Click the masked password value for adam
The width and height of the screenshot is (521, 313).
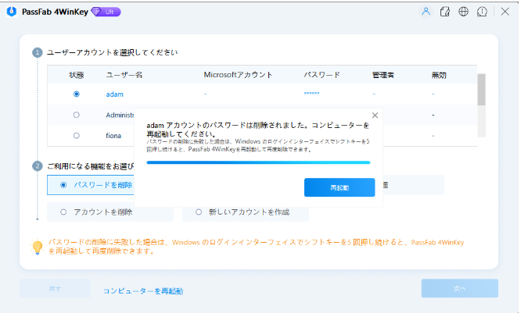pos(311,94)
